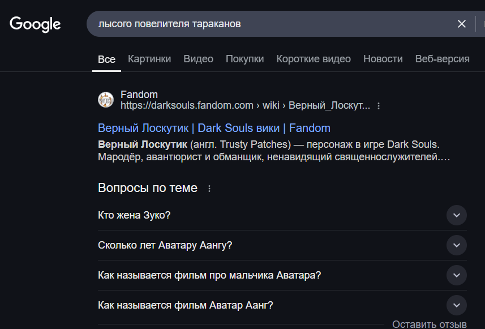Click the Google logo
Image resolution: width=485 pixels, height=329 pixels.
(x=35, y=24)
